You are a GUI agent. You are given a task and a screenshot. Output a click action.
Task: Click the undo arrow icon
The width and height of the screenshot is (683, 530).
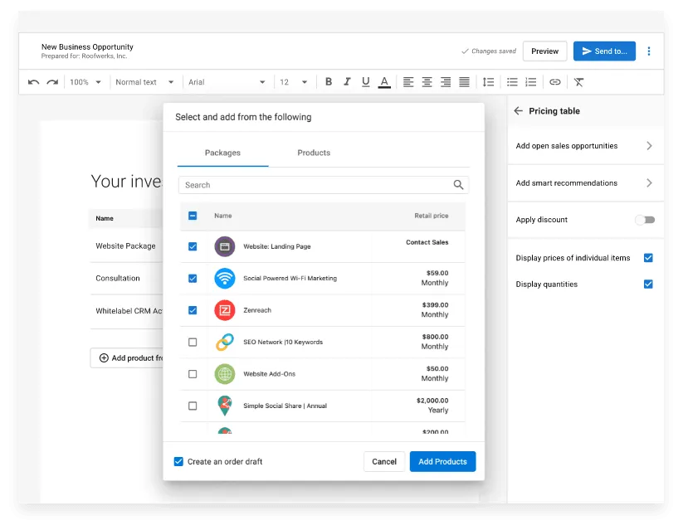click(x=33, y=82)
